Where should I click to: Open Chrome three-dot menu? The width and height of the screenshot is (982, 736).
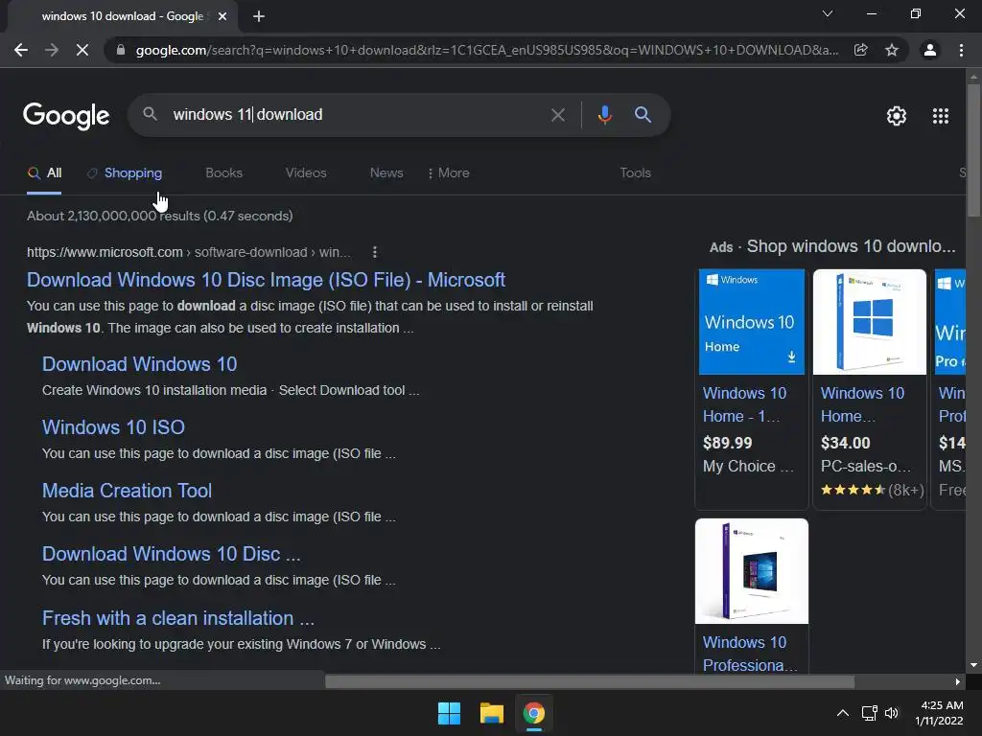[961, 50]
